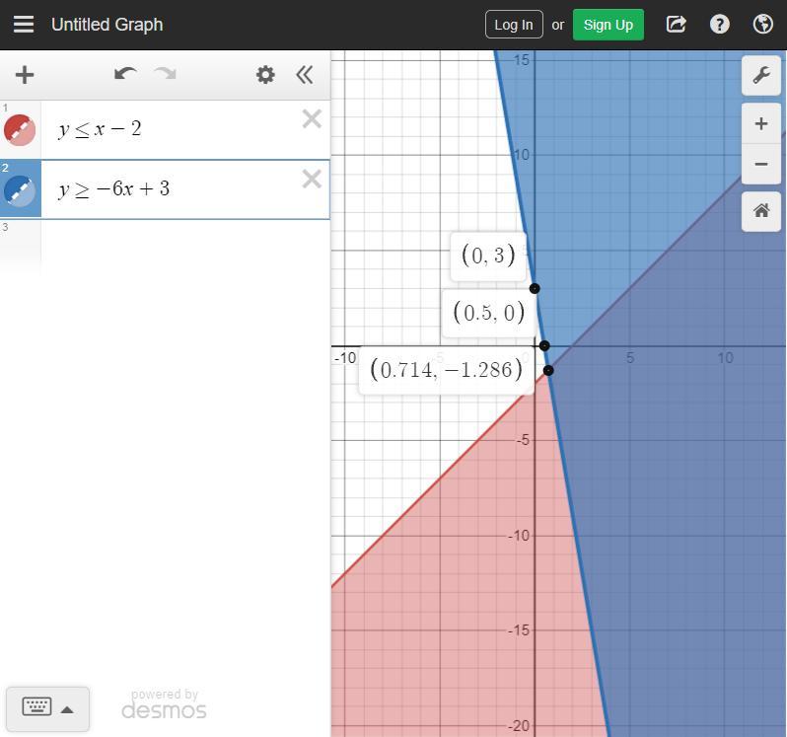Click the intersection point (0.714, −1.286)
The height and width of the screenshot is (737, 787).
548,370
